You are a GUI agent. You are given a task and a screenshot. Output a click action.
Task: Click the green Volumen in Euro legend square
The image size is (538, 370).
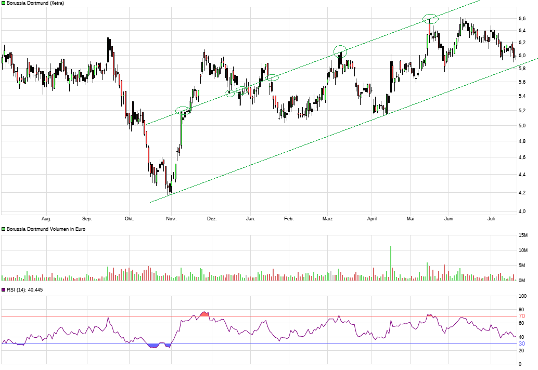coord(3,229)
